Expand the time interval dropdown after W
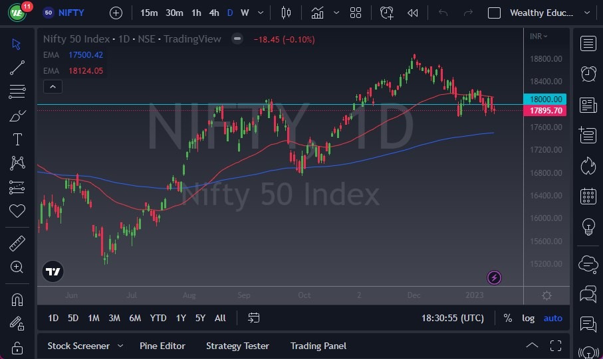 point(260,13)
